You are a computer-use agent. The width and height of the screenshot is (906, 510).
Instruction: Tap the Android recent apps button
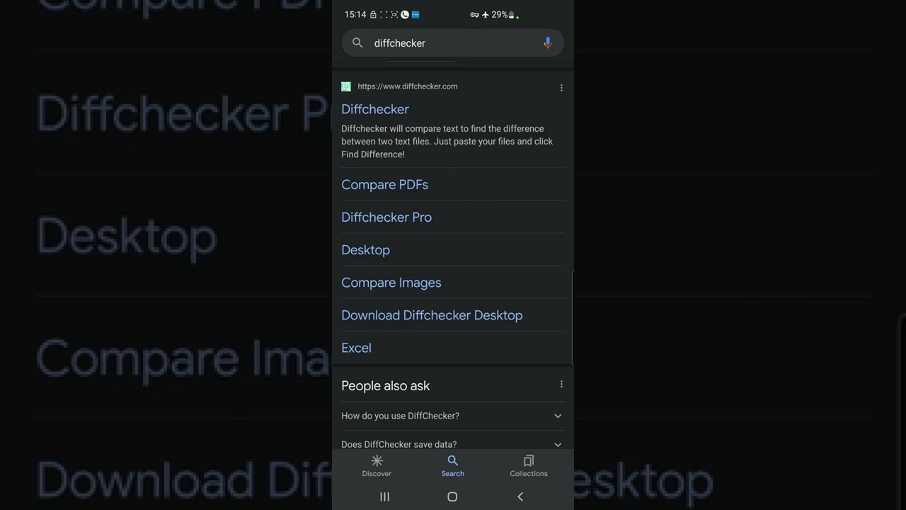point(384,497)
